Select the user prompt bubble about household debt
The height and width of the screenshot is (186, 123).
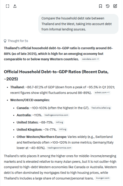point(78,24)
